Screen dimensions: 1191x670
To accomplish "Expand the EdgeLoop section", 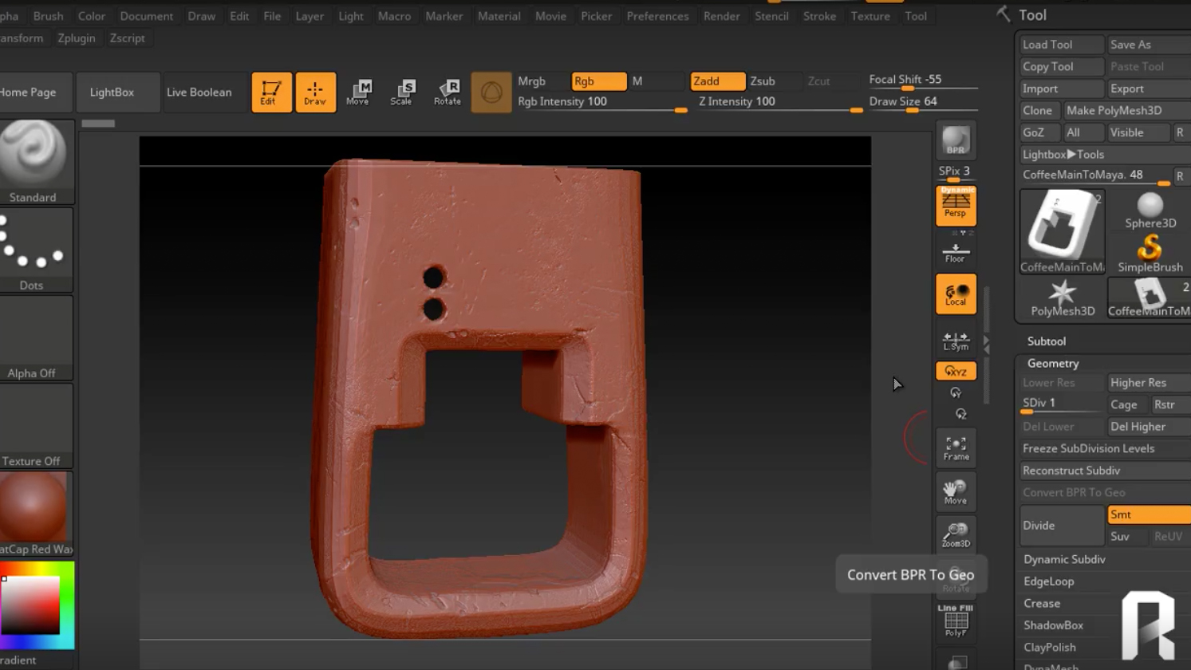I will [x=1048, y=581].
